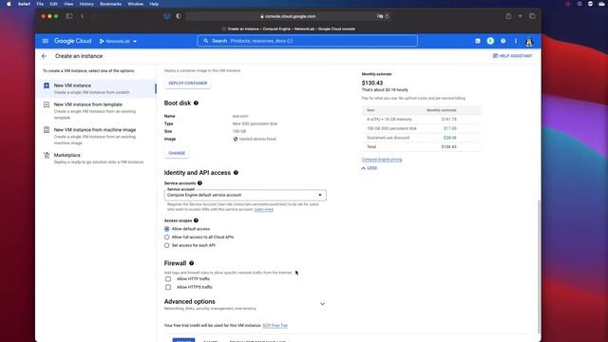Image resolution: width=608 pixels, height=342 pixels.
Task: Click Safari privacy shield icon
Action: (x=179, y=16)
